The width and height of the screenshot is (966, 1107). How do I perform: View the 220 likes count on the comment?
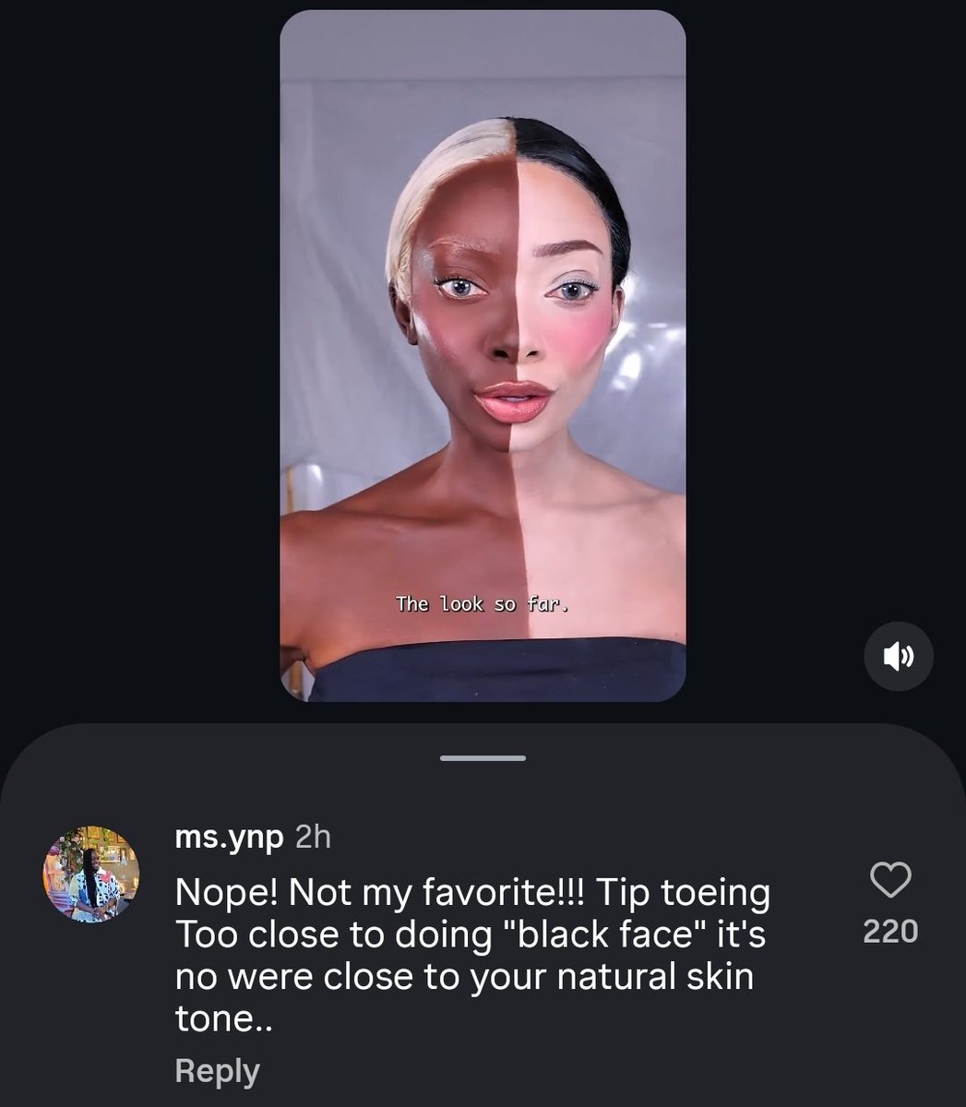click(890, 931)
